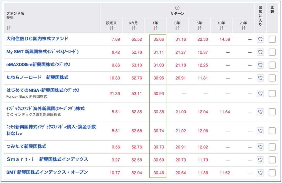Favorite the つみたて新興国株式 fund
Screen dimensions: 282x183
point(260,147)
